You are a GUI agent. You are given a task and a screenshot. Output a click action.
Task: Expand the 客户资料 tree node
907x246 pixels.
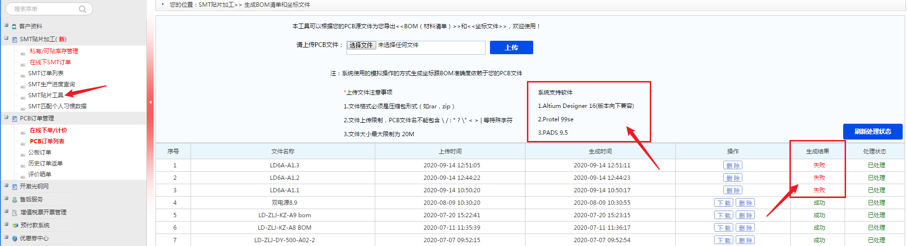(x=6, y=25)
